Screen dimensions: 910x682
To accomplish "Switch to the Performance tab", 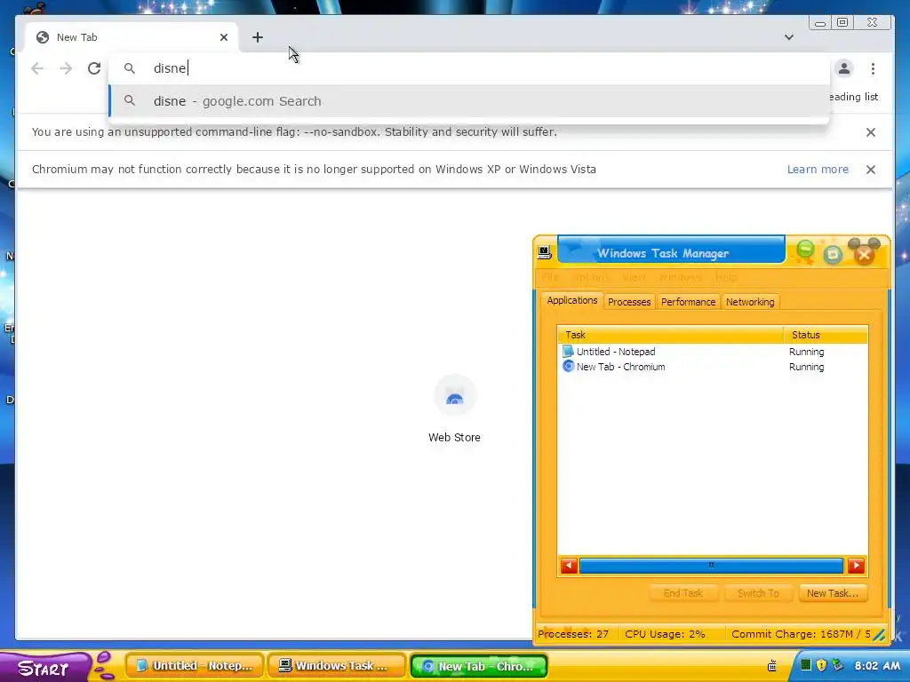I will tap(689, 302).
